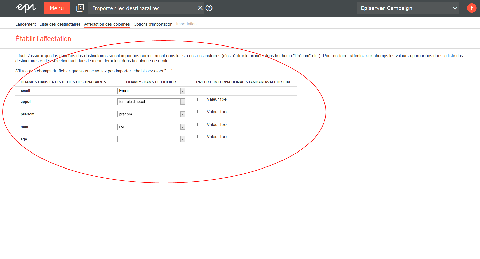
Task: Open the Menu button
Action: (x=57, y=8)
